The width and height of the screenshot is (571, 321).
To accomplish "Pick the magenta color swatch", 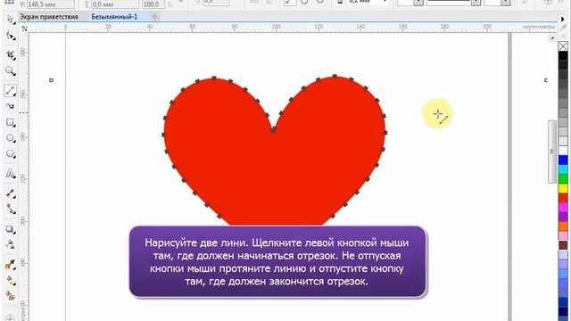I will [563, 207].
